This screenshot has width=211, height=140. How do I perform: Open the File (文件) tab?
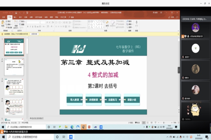point(4,17)
